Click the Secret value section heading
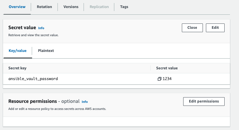This screenshot has height=130, width=239. (x=22, y=28)
